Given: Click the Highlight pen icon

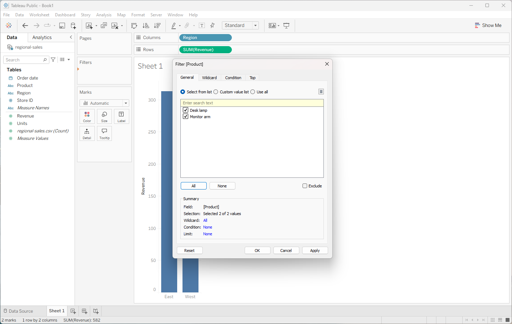Looking at the screenshot, I should pyautogui.click(x=174, y=26).
